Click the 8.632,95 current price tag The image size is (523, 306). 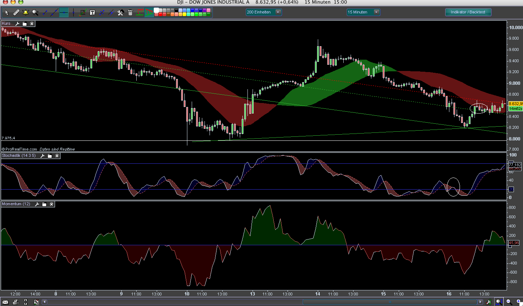[515, 104]
